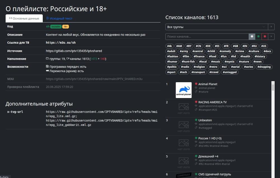The image size is (280, 178).
Task: Select the green online filter icon in search bar
Action: pyautogui.click(x=258, y=36)
